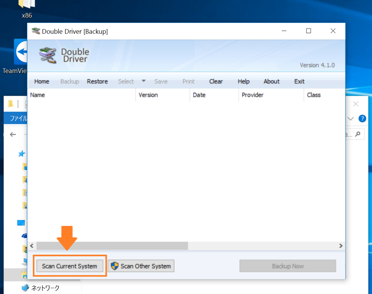Sort by the Date column header
The height and width of the screenshot is (294, 372).
pos(214,95)
